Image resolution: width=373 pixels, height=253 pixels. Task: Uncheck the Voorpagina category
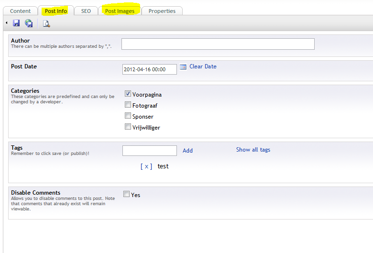pyautogui.click(x=128, y=94)
